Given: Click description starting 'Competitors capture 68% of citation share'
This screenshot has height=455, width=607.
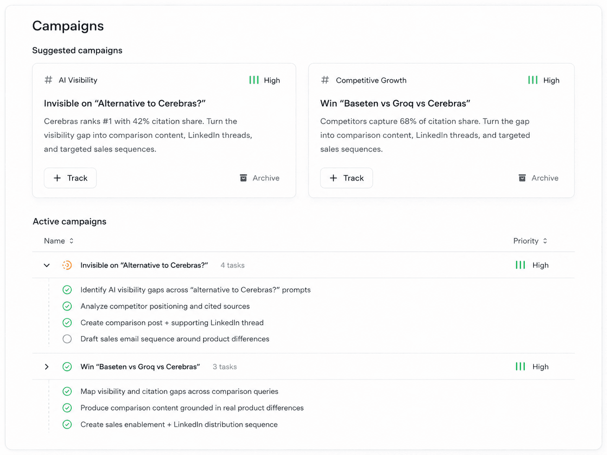Looking at the screenshot, I should coord(425,135).
